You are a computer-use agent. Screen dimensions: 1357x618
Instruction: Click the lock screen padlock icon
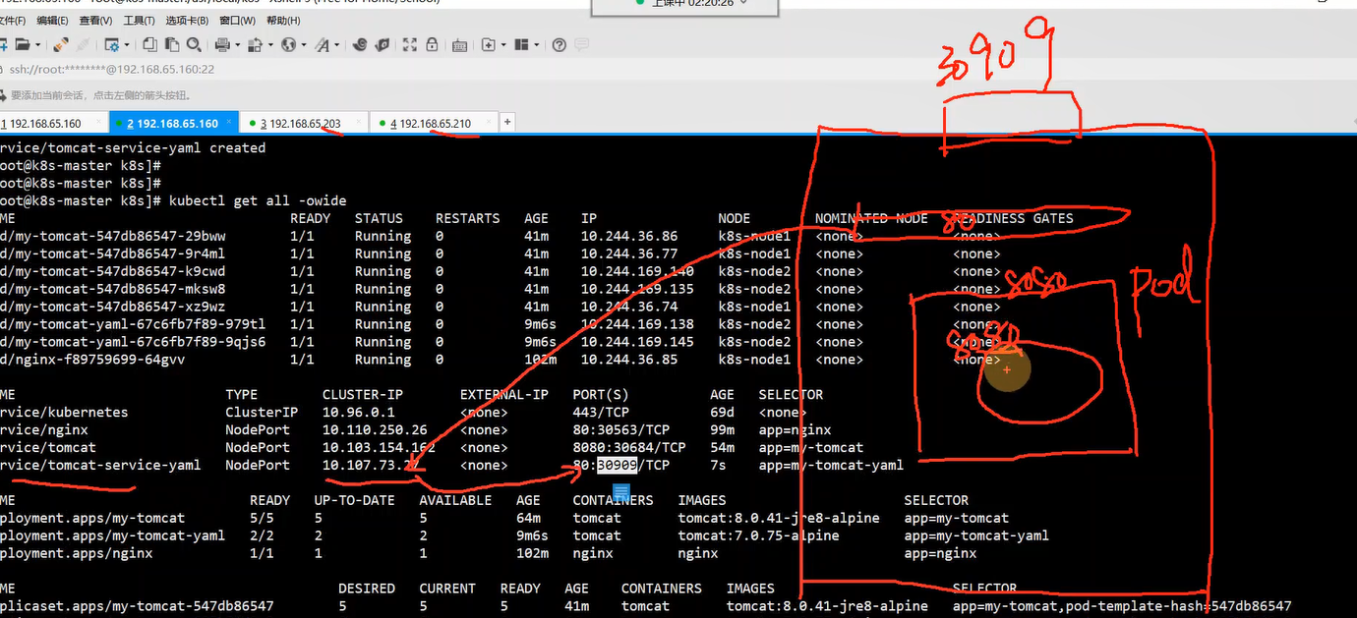coord(432,44)
